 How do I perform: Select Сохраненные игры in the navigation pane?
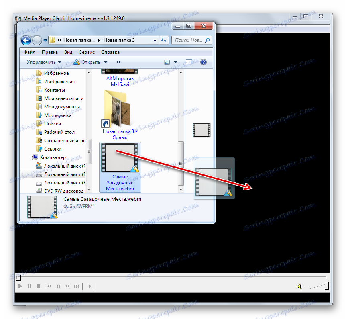click(61, 141)
